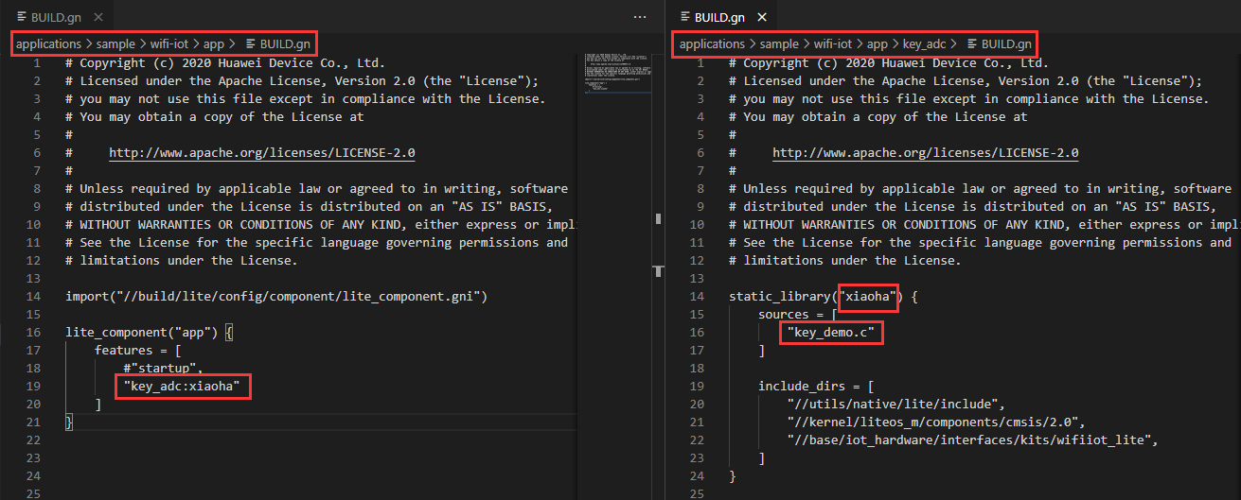This screenshot has width=1241, height=500.
Task: Click the file icon on left BUILD.gn tab
Action: coord(22,17)
